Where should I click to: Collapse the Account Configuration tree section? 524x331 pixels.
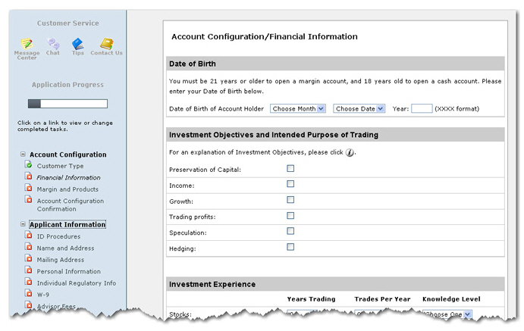click(x=23, y=155)
